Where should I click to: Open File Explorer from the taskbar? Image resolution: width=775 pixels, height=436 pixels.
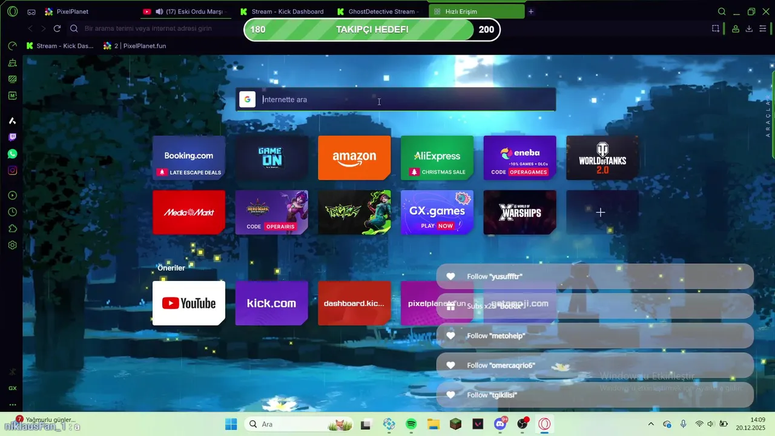[433, 424]
